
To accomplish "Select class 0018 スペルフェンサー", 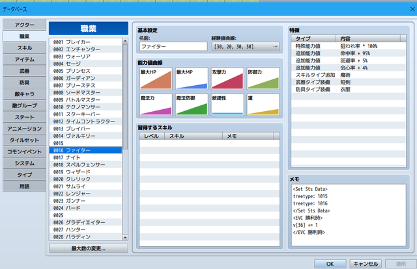I will coord(85,165).
